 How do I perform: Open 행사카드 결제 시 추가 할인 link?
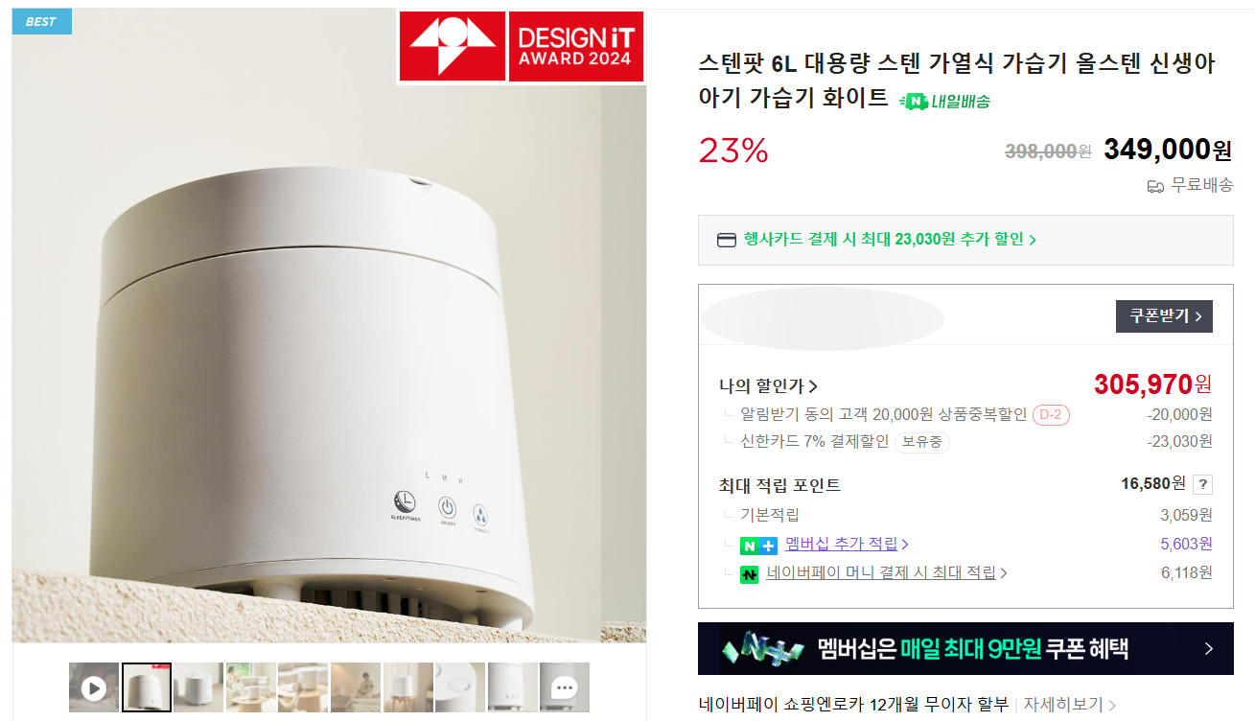tap(890, 240)
